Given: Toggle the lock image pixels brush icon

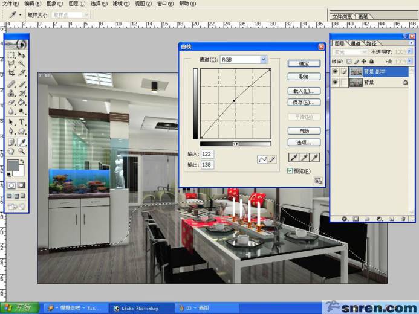Looking at the screenshot, I should point(356,62).
